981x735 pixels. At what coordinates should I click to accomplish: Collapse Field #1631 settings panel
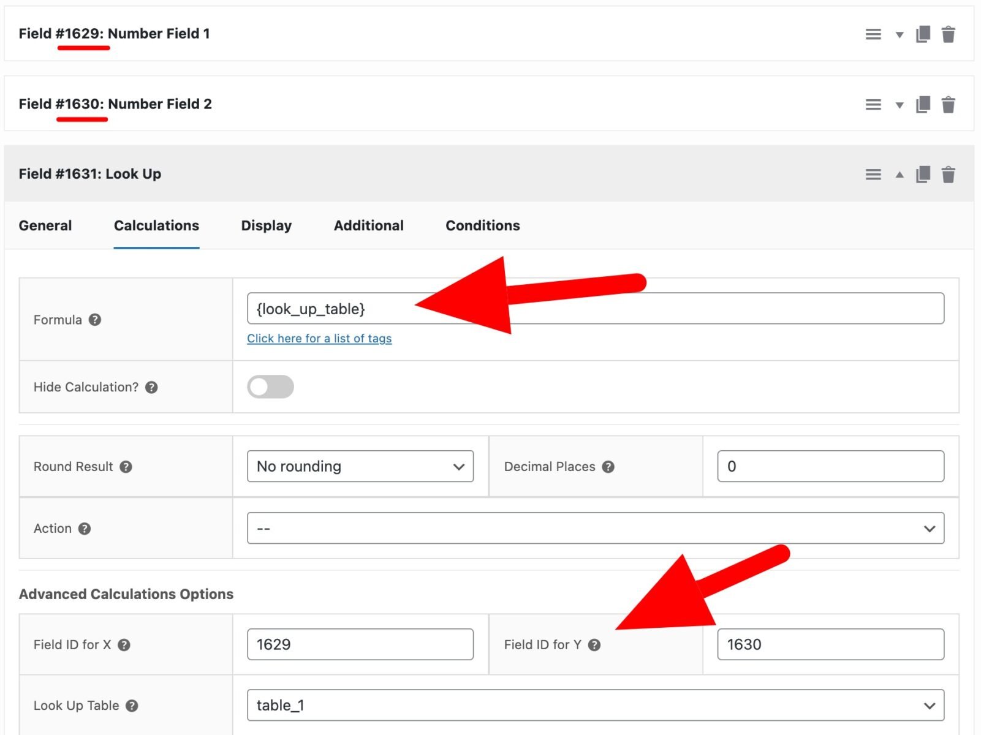point(899,174)
